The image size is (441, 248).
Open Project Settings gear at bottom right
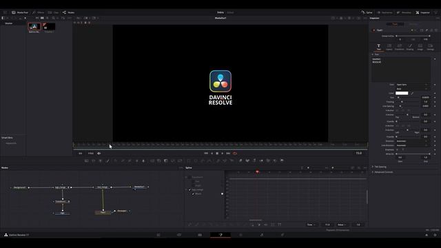pos(435,235)
